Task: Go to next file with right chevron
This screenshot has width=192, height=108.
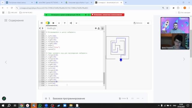Action: [x=43, y=28]
